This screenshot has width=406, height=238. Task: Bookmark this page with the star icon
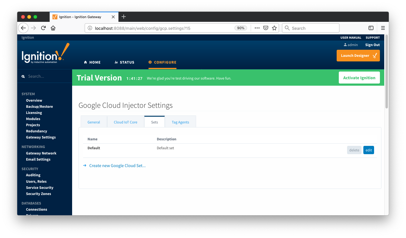pyautogui.click(x=274, y=28)
